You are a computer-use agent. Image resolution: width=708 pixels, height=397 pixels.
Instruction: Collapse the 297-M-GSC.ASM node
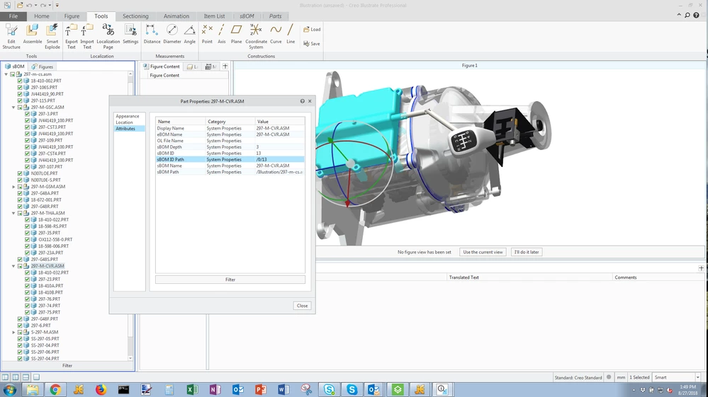click(x=13, y=108)
